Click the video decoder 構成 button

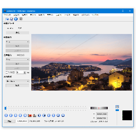tap(17, 33)
